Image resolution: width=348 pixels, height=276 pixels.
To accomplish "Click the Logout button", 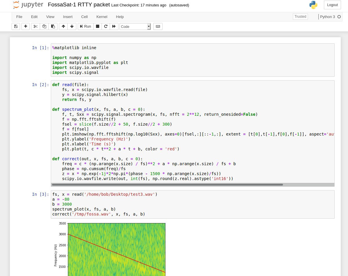I will [332, 5].
